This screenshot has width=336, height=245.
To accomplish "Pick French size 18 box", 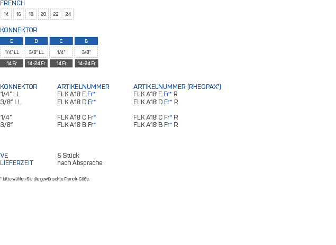I will [x=31, y=14].
